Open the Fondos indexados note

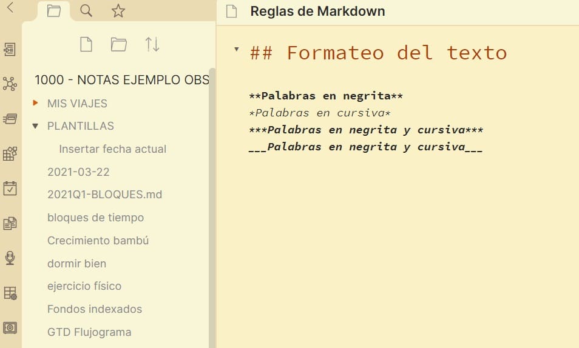95,309
